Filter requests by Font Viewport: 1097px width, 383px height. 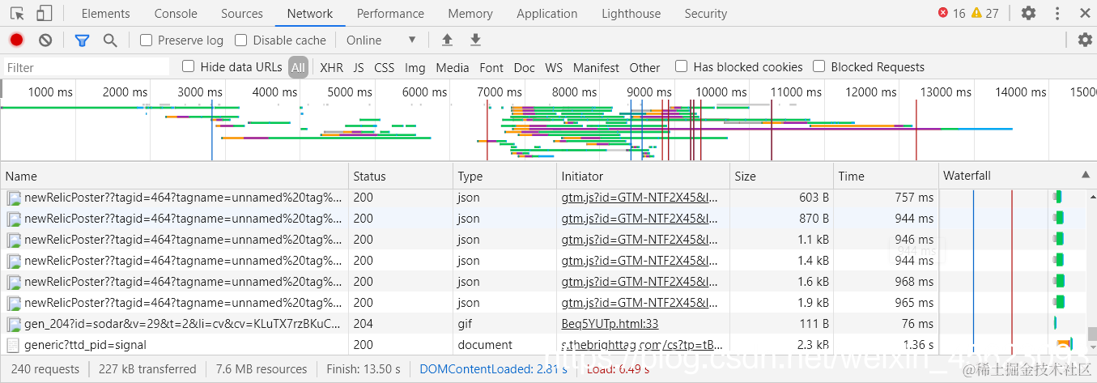coord(491,67)
